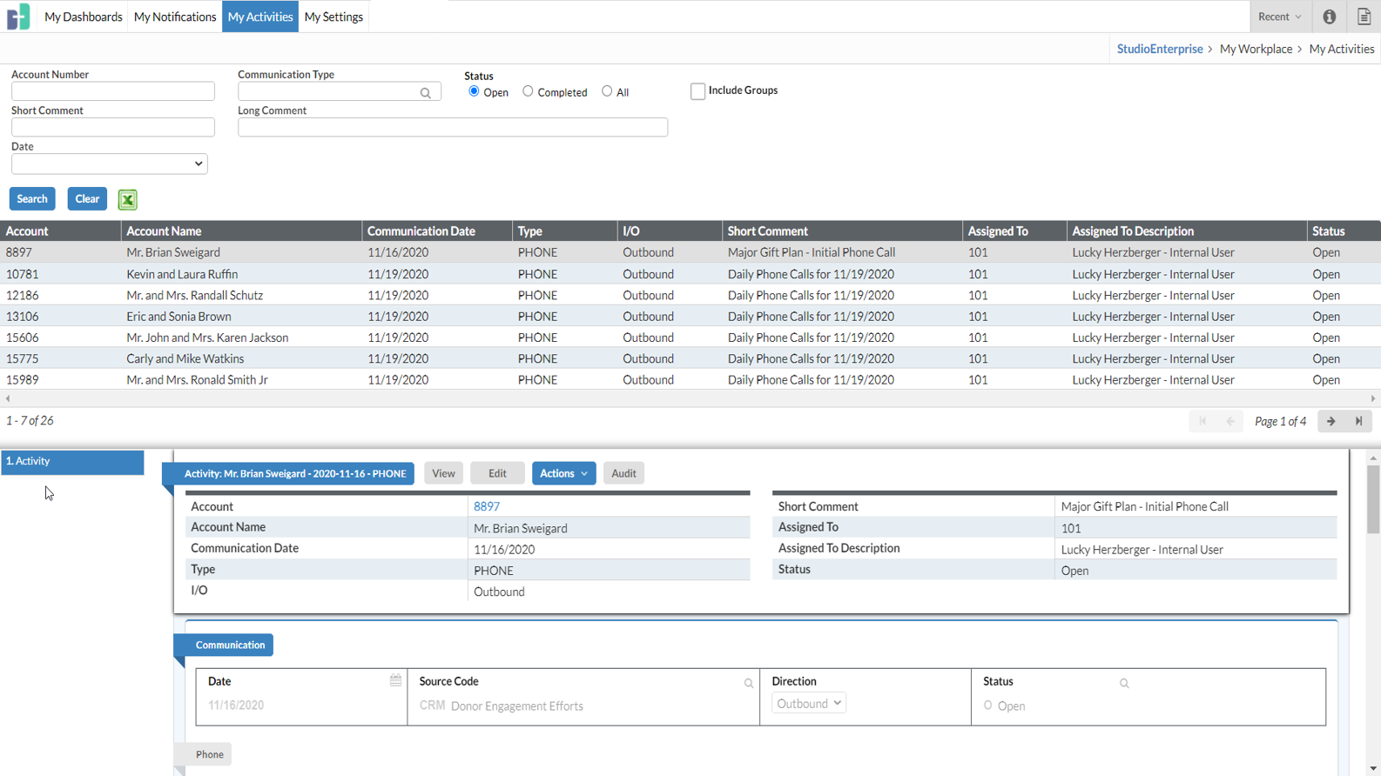1381x776 pixels.
Task: Open the Date filter dropdown
Action: [110, 164]
